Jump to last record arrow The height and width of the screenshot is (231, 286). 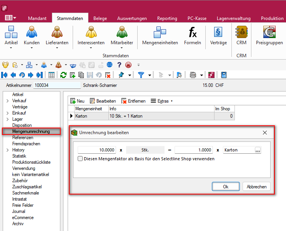point(40,75)
